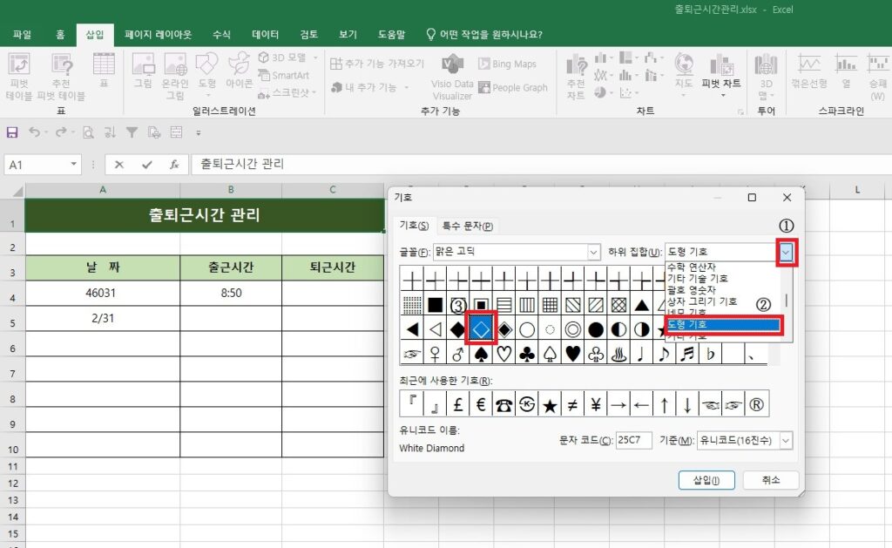Click the formula bar cancel X icon
The width and height of the screenshot is (892, 548).
click(118, 165)
